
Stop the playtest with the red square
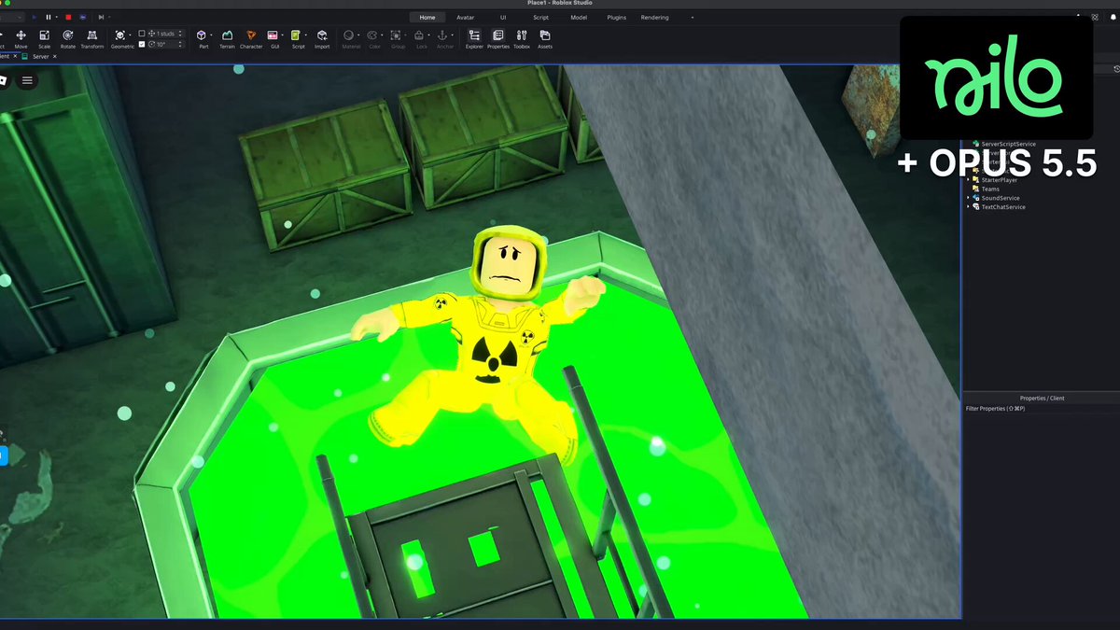click(68, 17)
